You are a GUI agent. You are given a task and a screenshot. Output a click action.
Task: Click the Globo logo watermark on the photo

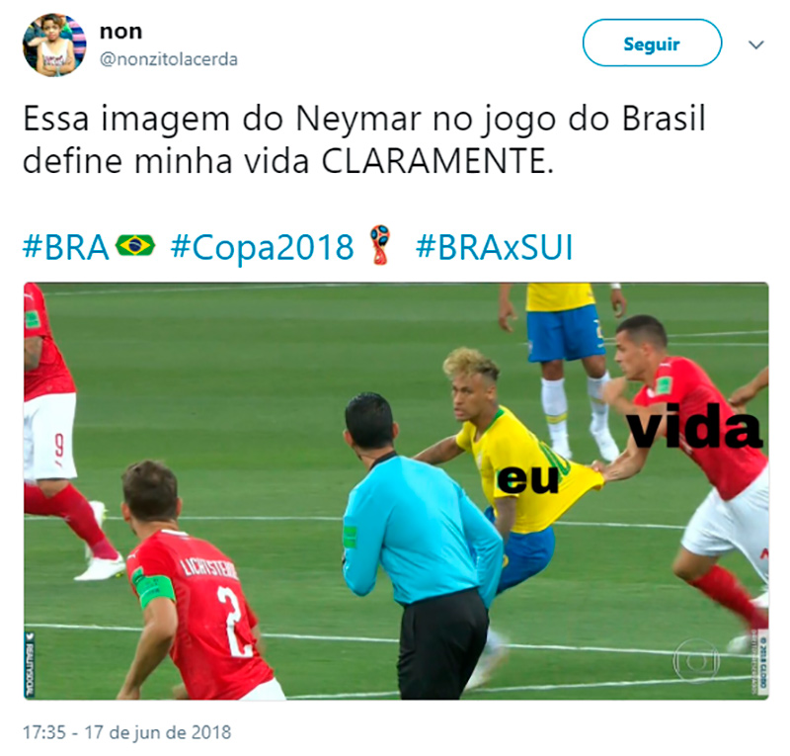click(696, 660)
